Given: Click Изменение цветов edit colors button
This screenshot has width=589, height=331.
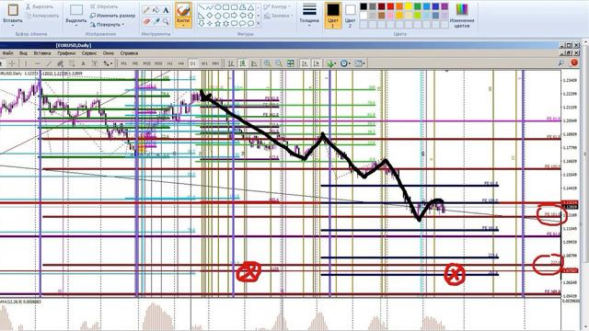Looking at the screenshot, I should pyautogui.click(x=462, y=16).
